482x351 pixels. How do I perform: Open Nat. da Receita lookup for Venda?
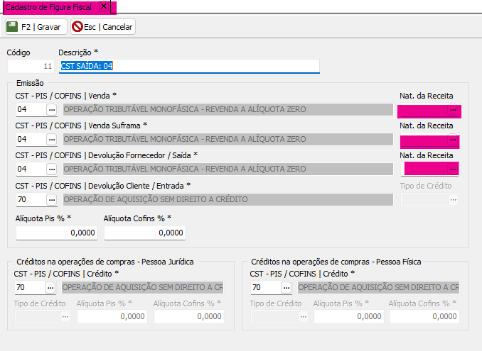click(452, 111)
